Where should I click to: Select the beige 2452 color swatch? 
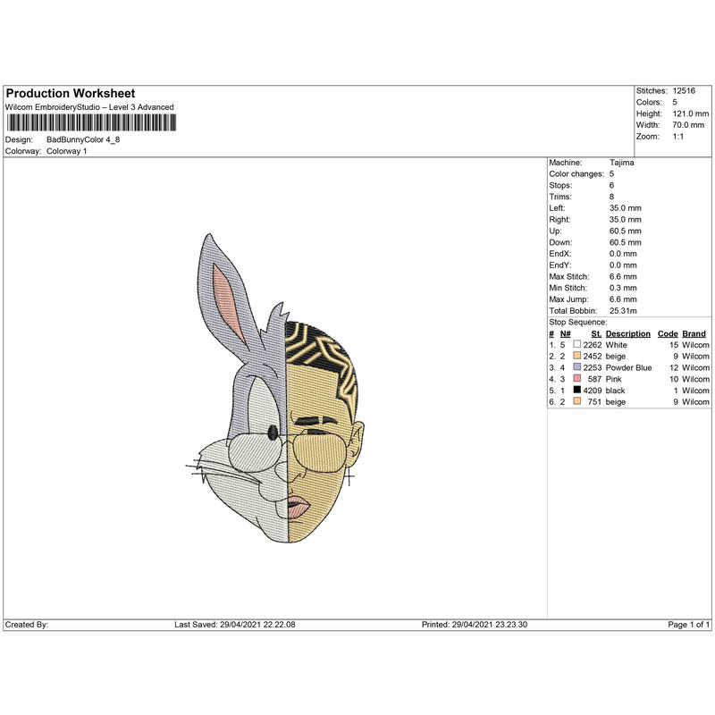(x=577, y=356)
